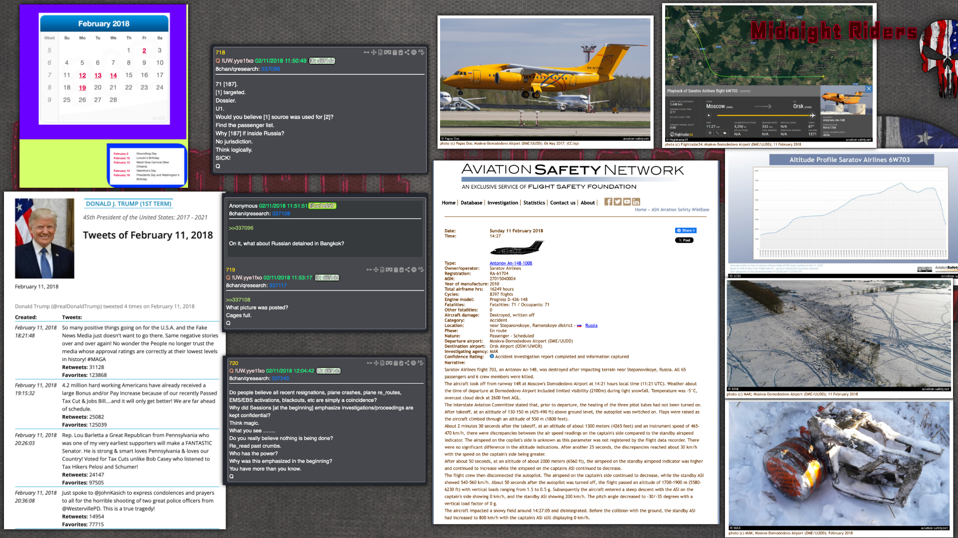Select February 14 on the calendar

click(x=113, y=75)
